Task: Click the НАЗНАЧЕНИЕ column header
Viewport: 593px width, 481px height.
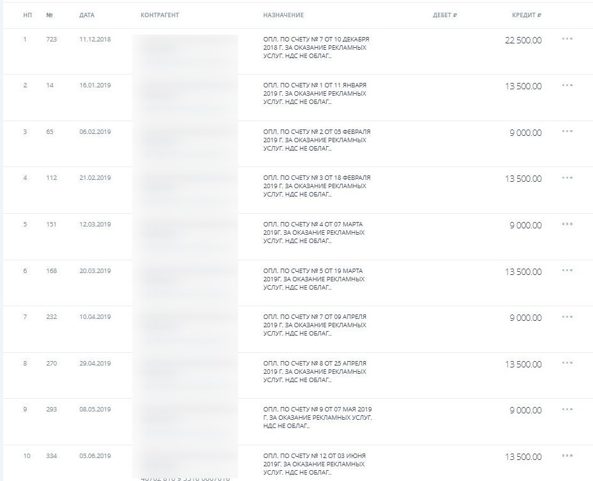Action: [283, 15]
